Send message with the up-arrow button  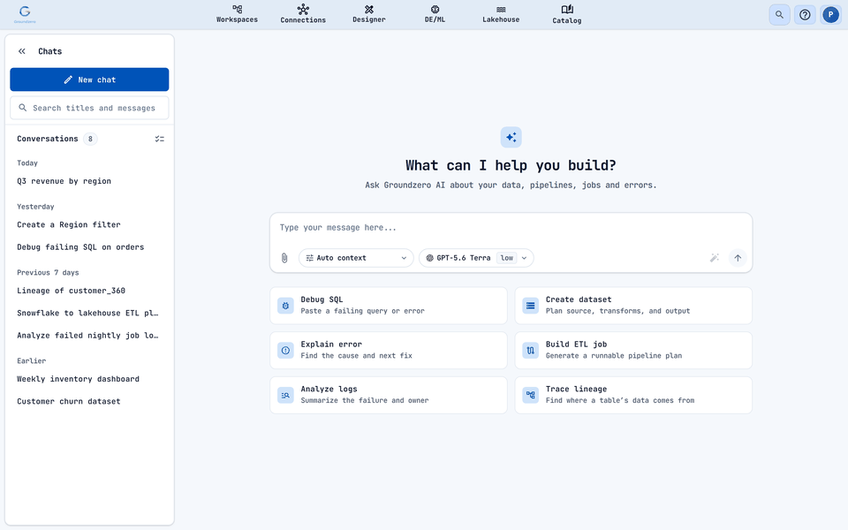[738, 258]
